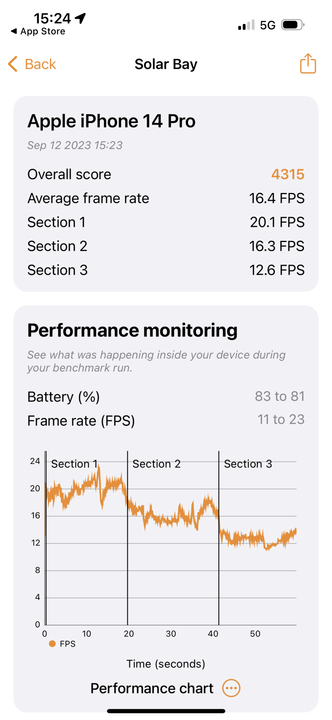Screen dimensions: 332x720
Task: Tap the cellular signal bars icon
Action: pos(246,25)
